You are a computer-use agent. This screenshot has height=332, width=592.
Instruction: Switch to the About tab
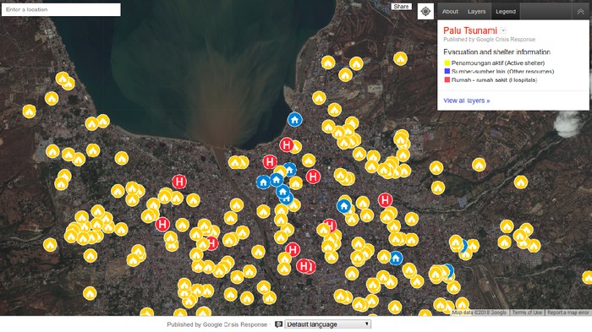(450, 12)
